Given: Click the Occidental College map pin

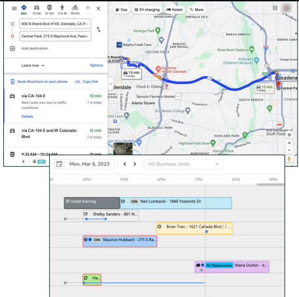Looking at the screenshot, I should (x=188, y=110).
